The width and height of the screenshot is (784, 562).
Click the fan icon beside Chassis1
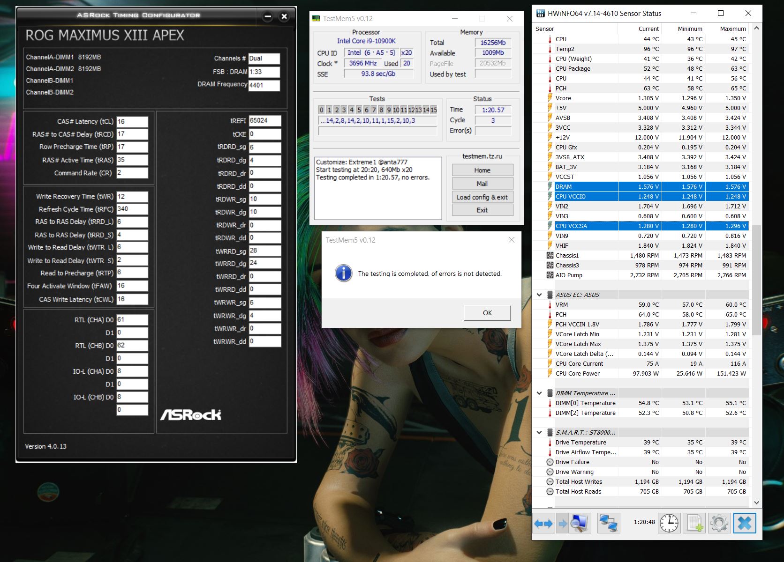[550, 256]
